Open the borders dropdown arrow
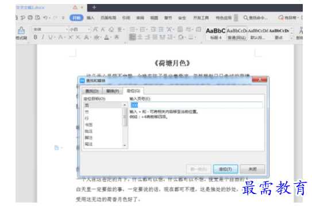The height and width of the screenshot is (206, 312). pos(195,37)
